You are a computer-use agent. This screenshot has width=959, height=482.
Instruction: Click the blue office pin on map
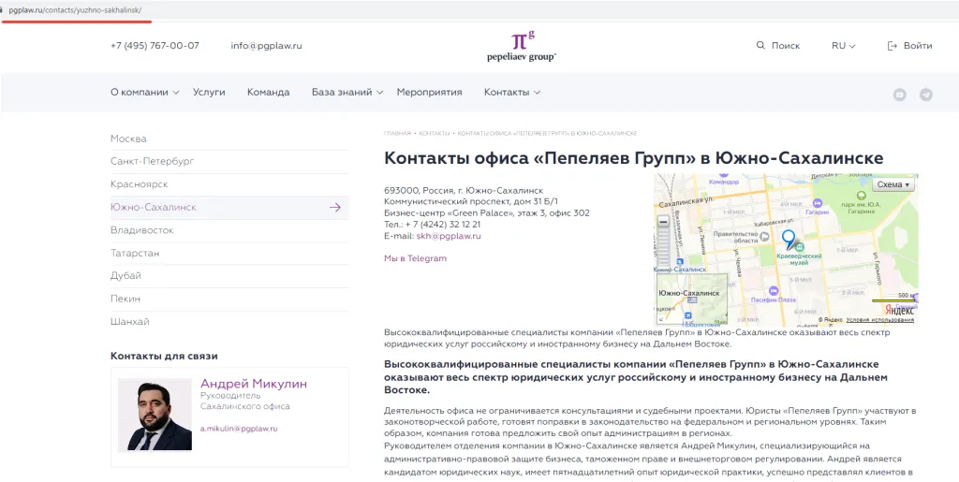[789, 238]
